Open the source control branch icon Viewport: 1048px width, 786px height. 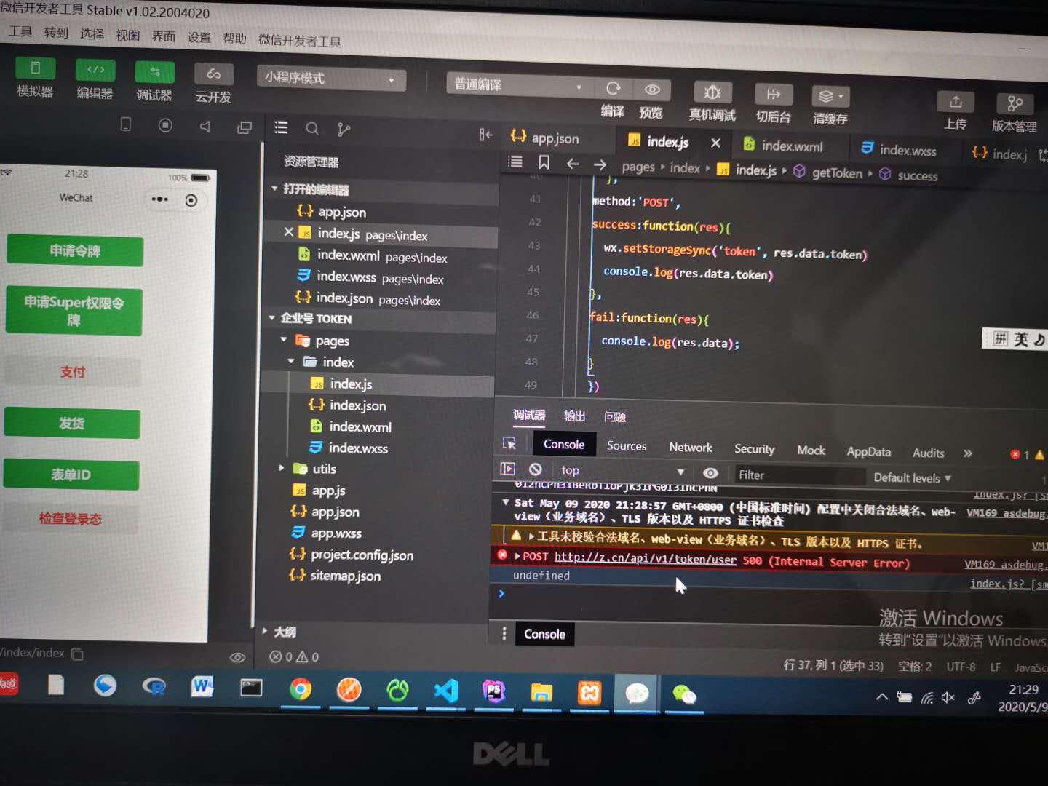tap(344, 130)
